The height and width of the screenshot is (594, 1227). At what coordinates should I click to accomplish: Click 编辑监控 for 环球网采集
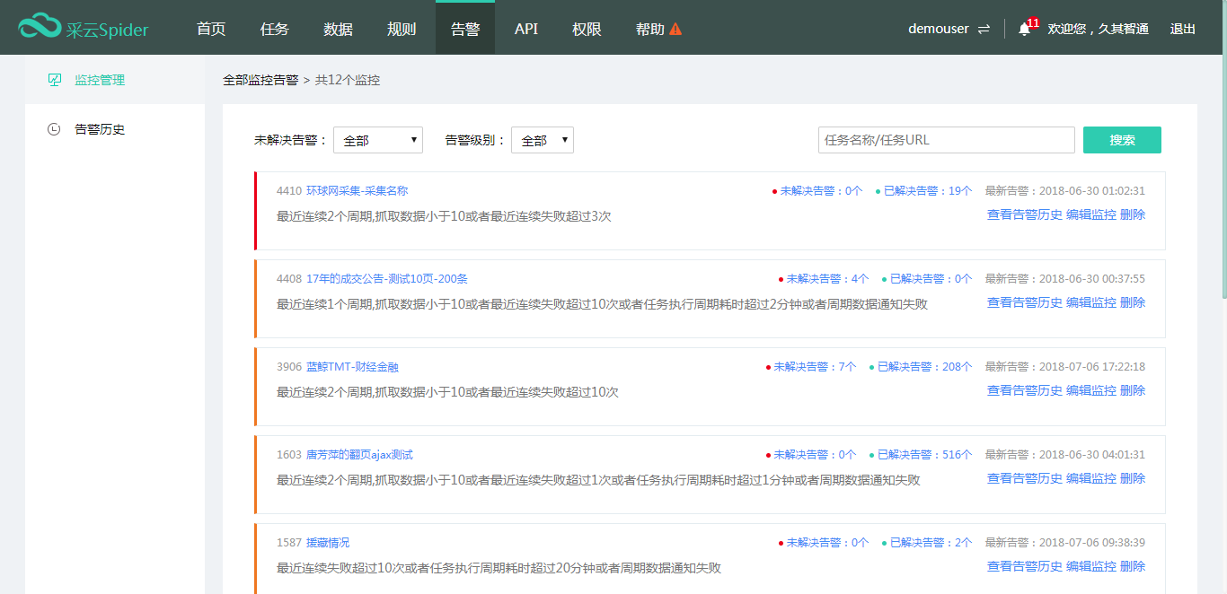pyautogui.click(x=1091, y=214)
